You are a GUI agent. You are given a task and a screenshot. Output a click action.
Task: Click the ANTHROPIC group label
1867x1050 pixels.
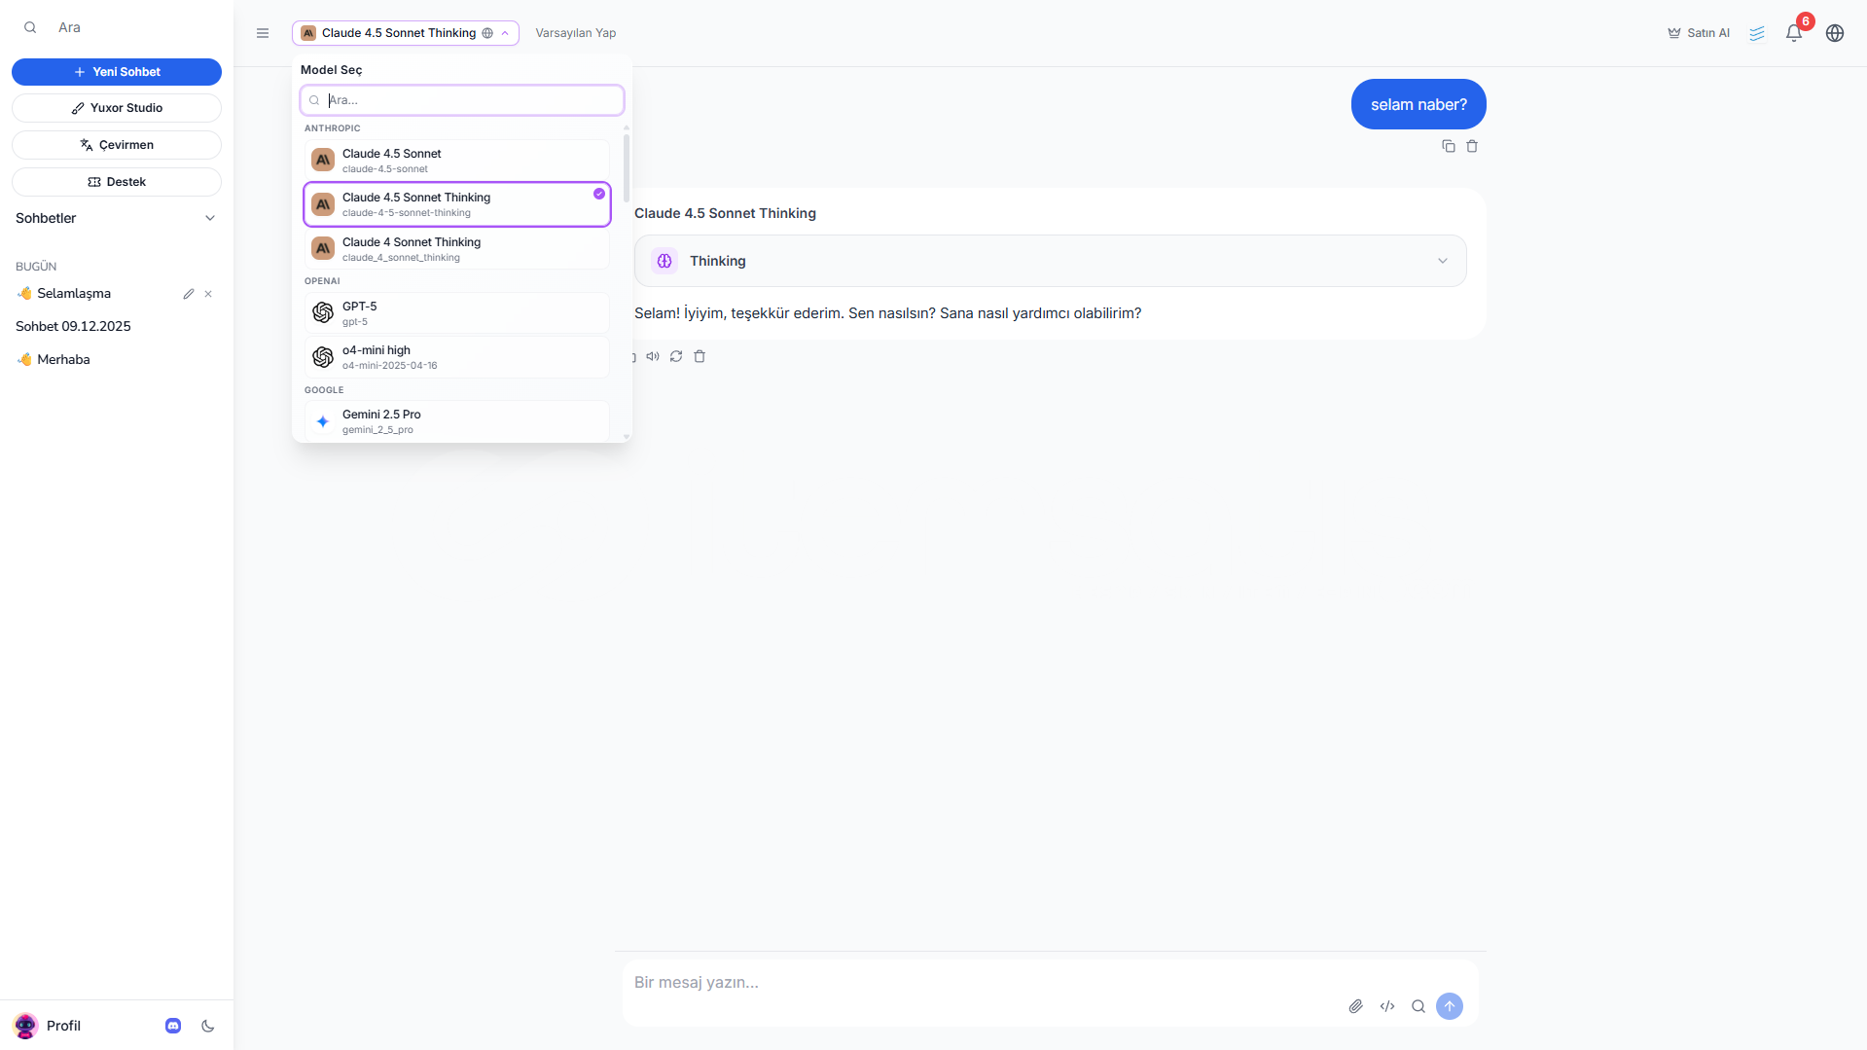(x=333, y=128)
